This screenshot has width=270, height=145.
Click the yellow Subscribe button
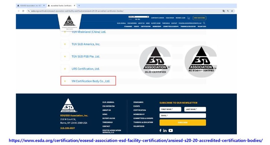tap(182, 123)
